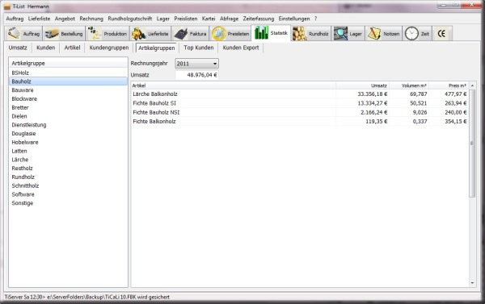Select the Lärche Balkonholz table row
The height and width of the screenshot is (304, 485).
coord(299,94)
